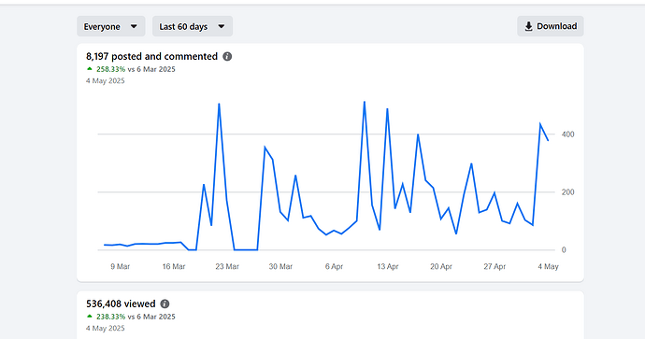Click the 536,408 viewed heading
The width and height of the screenshot is (645, 339).
coord(121,304)
